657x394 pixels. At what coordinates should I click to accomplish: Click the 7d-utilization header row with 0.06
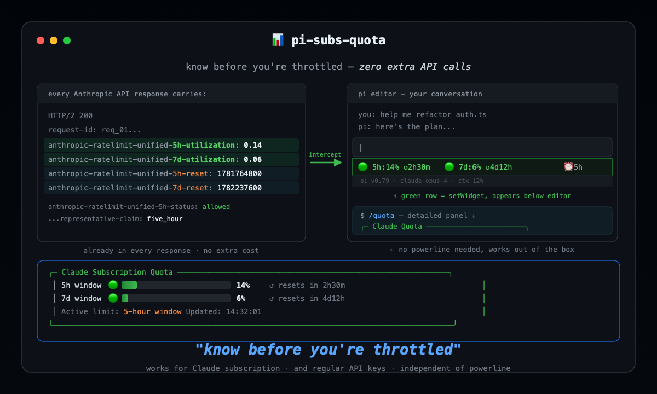pyautogui.click(x=171, y=159)
